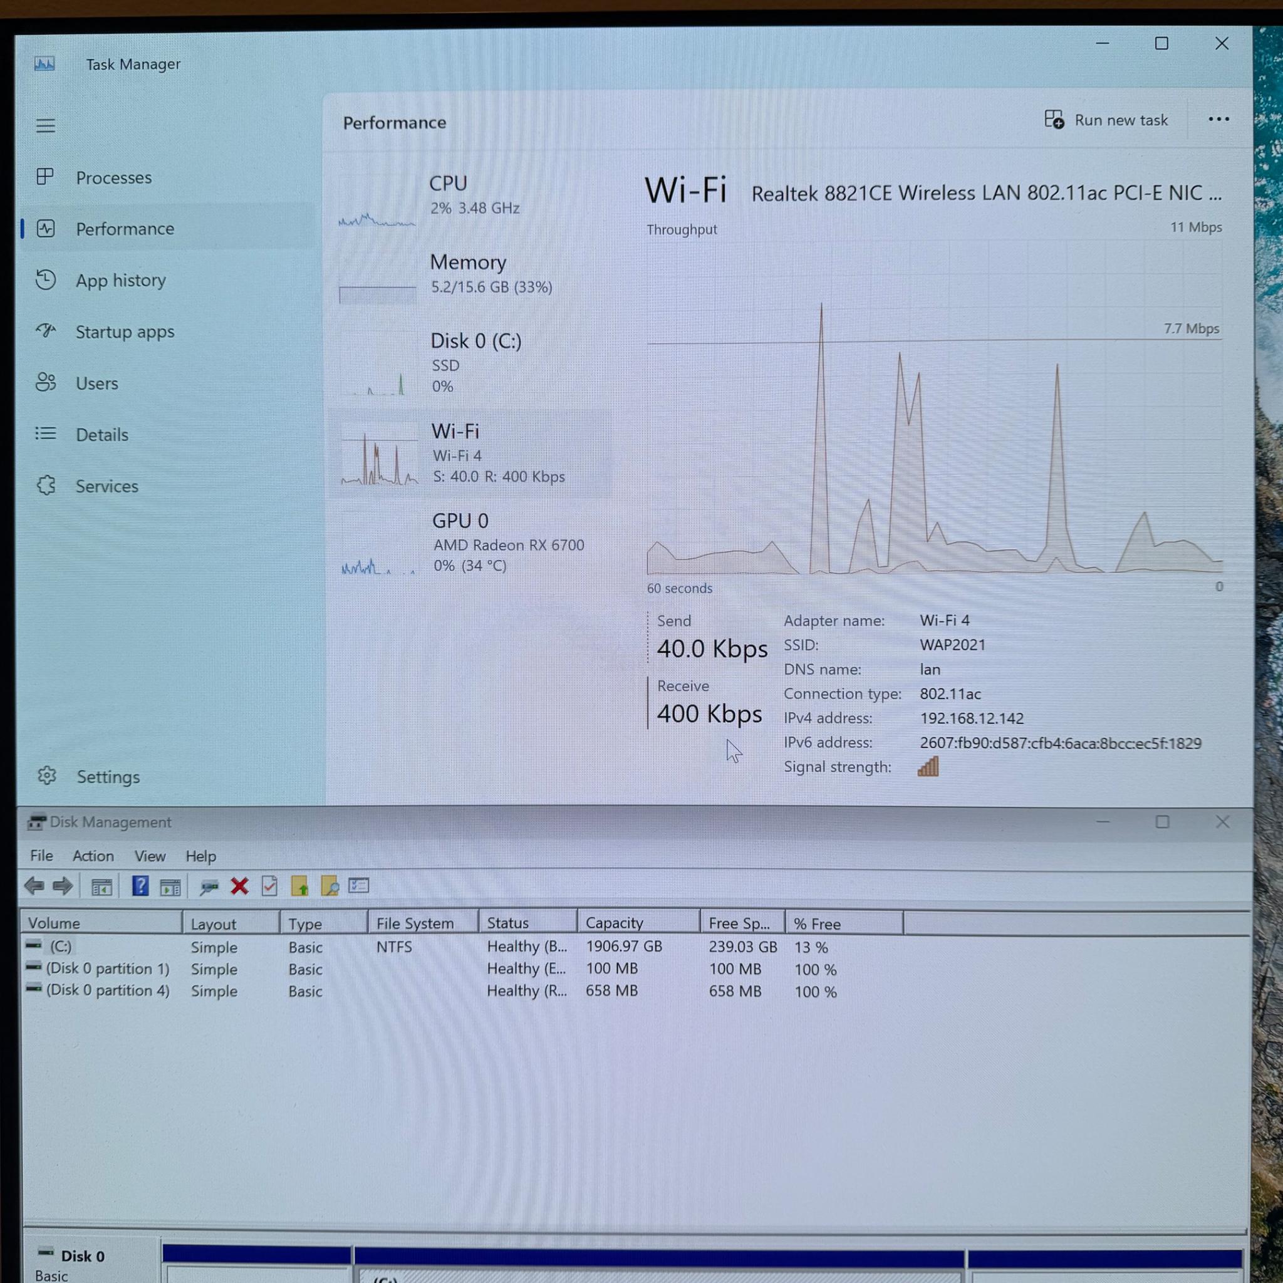
Task: Sort by the Free Sp... column header
Action: [x=742, y=923]
